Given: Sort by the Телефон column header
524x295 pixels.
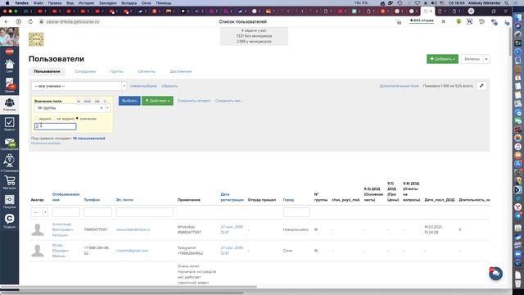Looking at the screenshot, I should 92,200.
